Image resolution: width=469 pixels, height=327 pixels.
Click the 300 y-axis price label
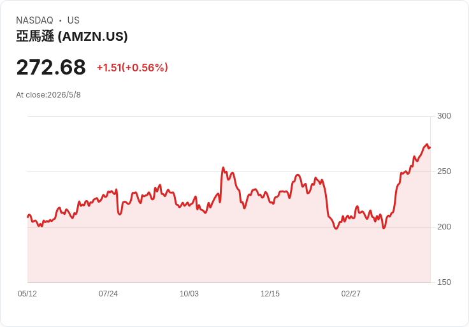444,116
